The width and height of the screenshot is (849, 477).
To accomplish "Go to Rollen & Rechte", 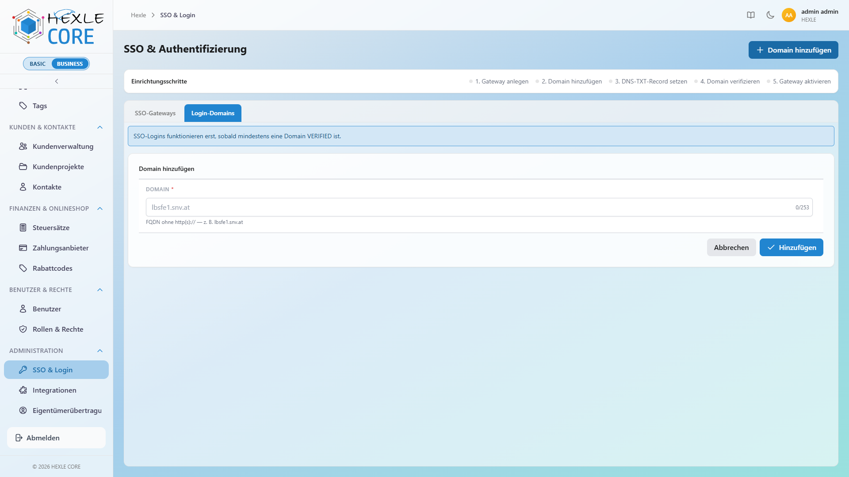I will [56, 329].
